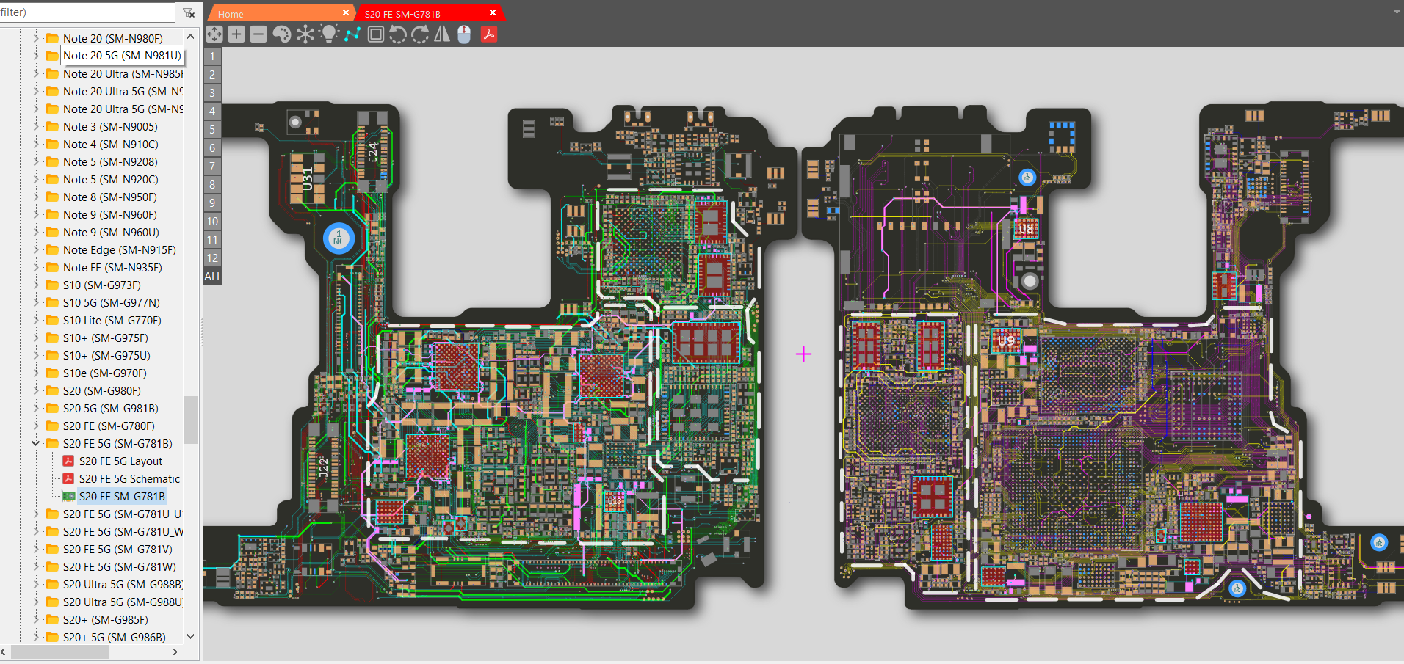Select layer 7 button

click(x=213, y=167)
